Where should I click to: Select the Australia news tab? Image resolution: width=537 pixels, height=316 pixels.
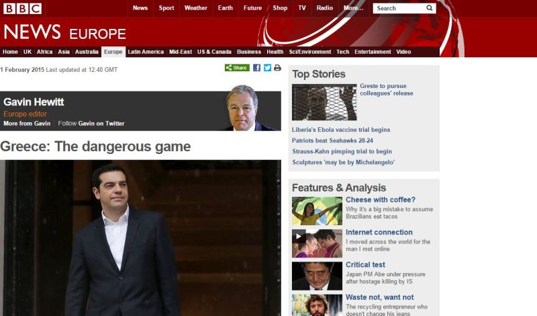[x=87, y=52]
